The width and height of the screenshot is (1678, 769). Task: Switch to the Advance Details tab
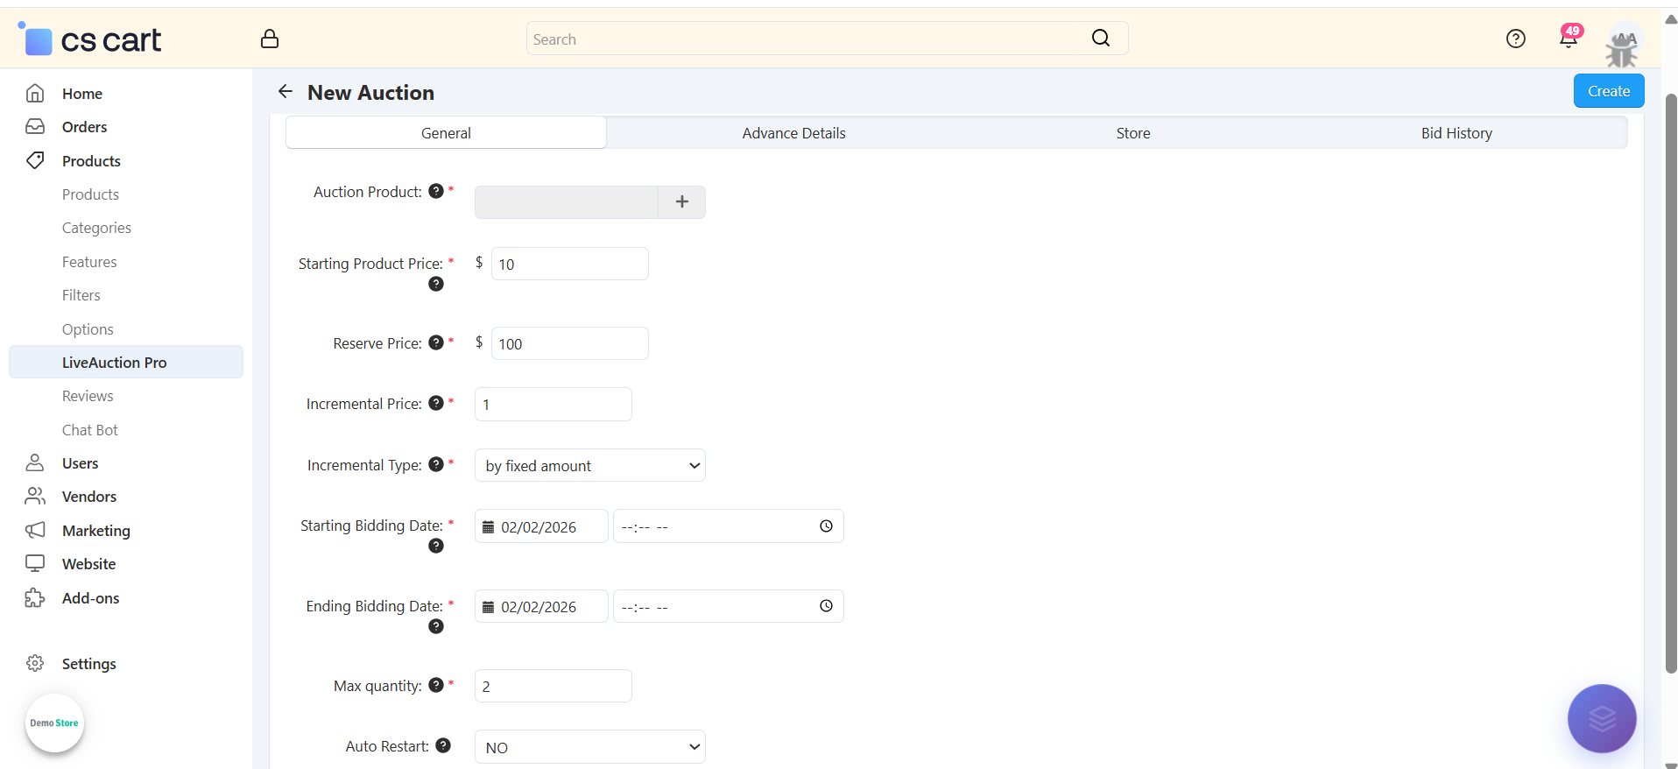tap(793, 133)
